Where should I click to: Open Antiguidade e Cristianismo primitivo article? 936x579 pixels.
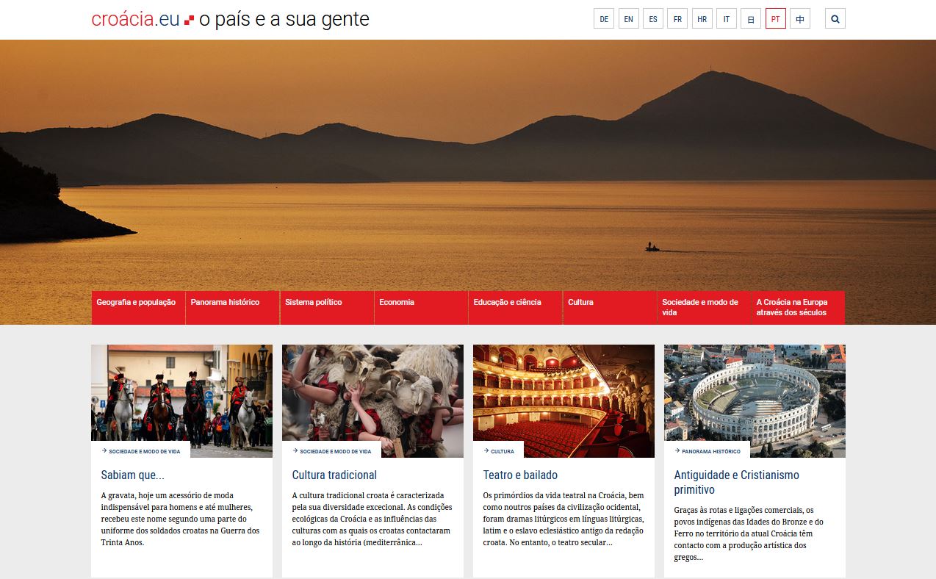click(736, 482)
